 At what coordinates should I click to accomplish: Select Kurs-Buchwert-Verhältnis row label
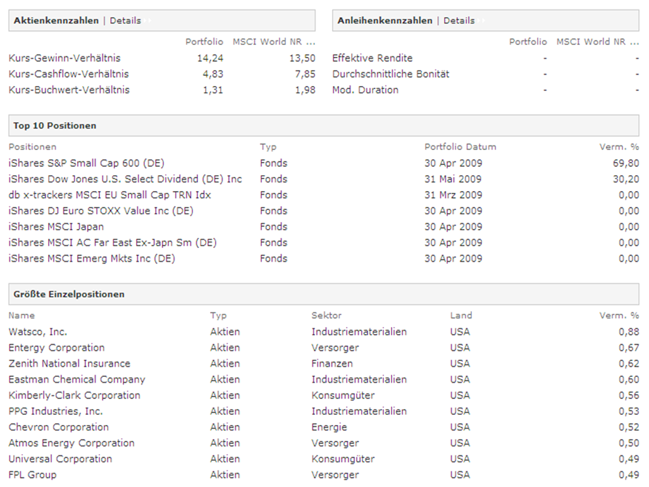pyautogui.click(x=69, y=90)
